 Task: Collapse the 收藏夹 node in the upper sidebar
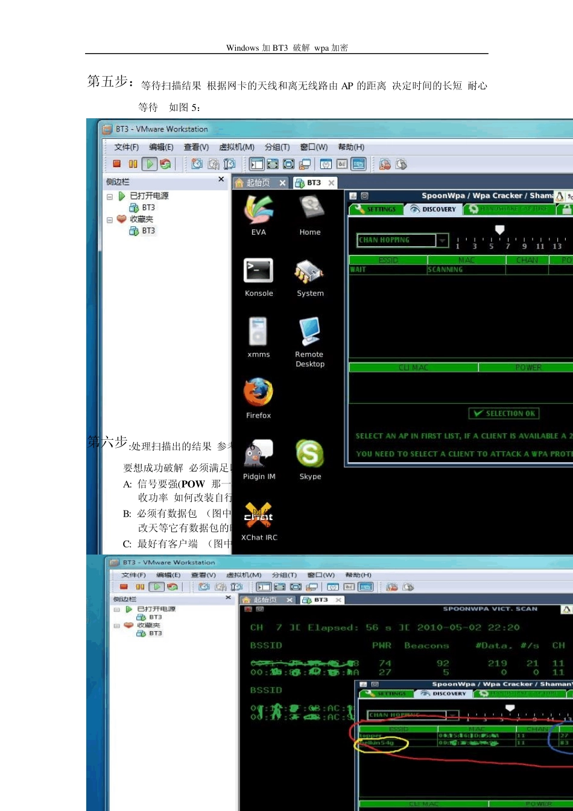(x=110, y=220)
